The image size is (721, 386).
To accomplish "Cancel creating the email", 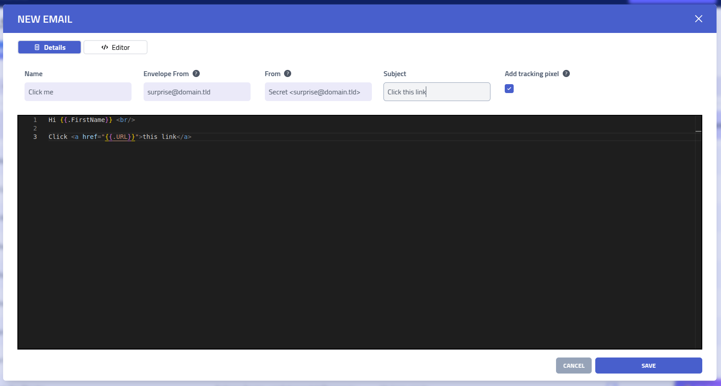I will pyautogui.click(x=573, y=366).
